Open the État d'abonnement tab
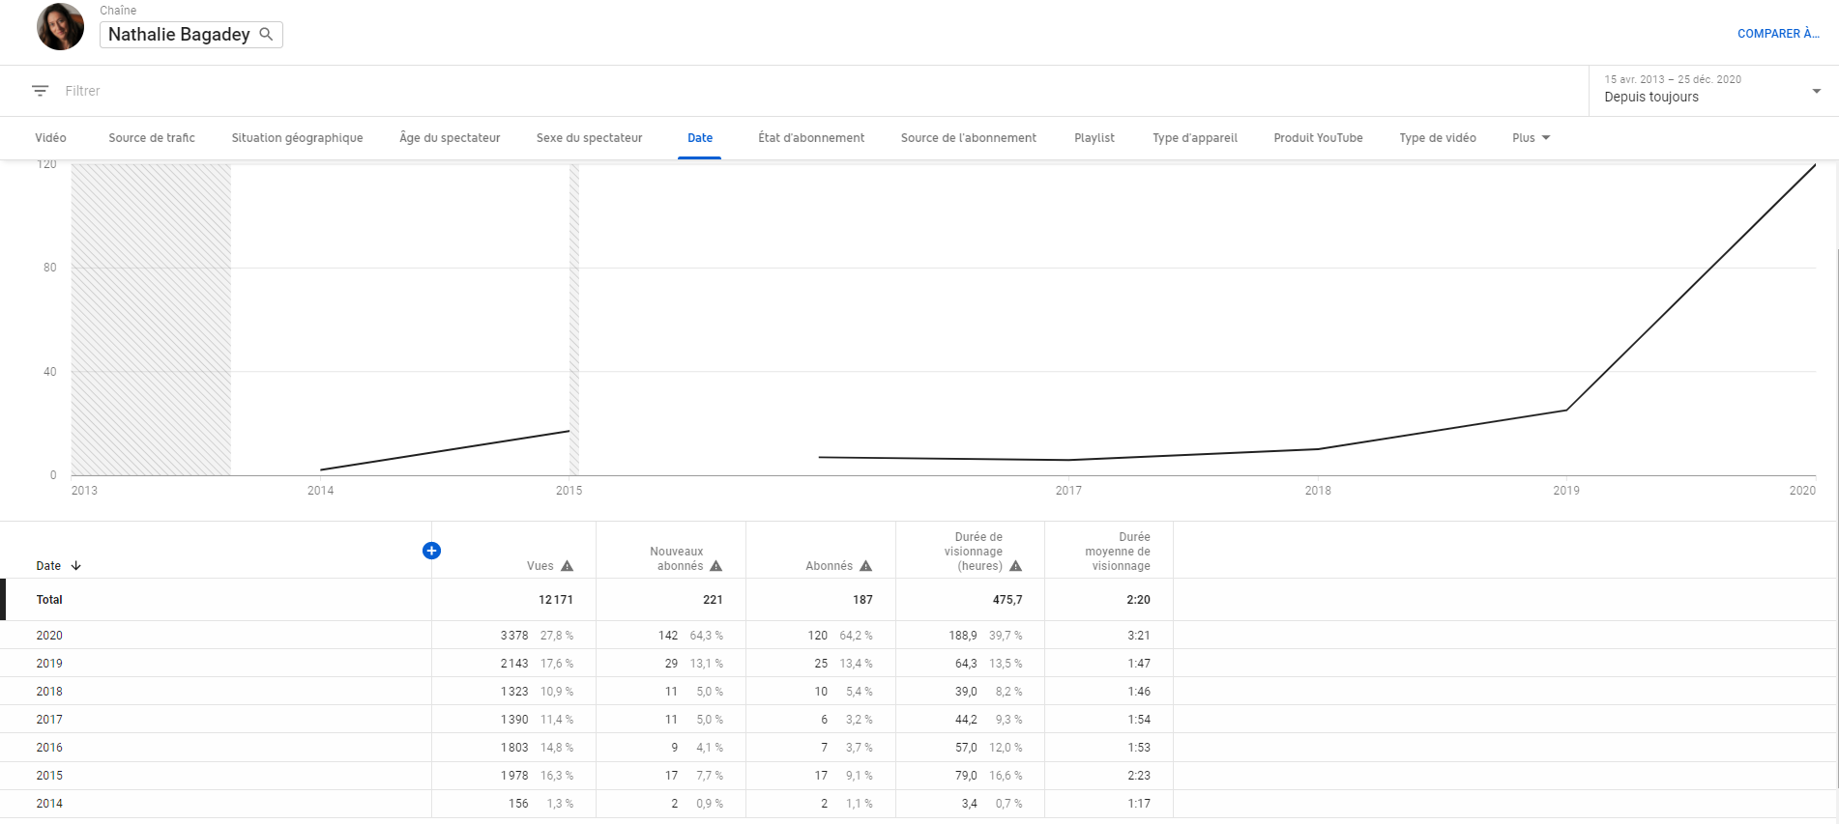The width and height of the screenshot is (1839, 824). tap(811, 138)
